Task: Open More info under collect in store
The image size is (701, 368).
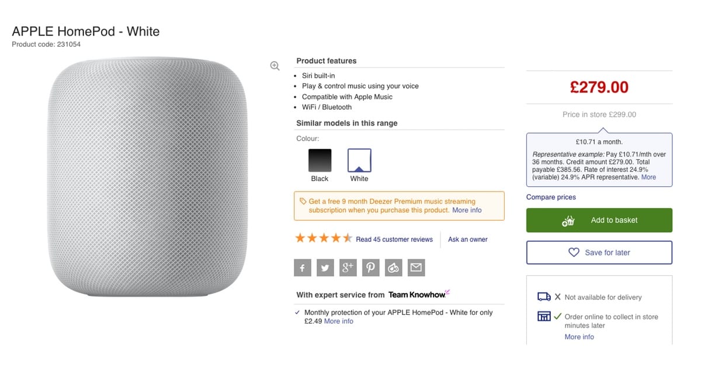Action: [579, 337]
